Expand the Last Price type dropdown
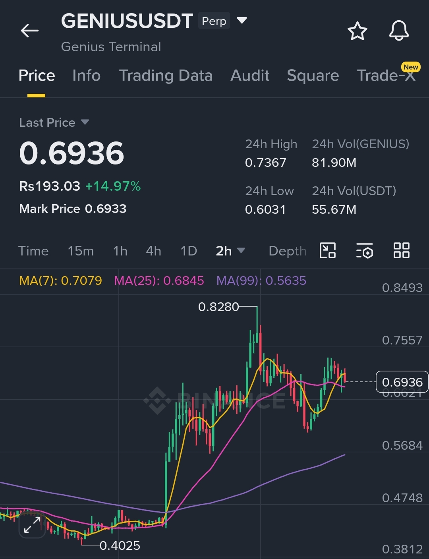Image resolution: width=429 pixels, height=559 pixels. pos(85,122)
